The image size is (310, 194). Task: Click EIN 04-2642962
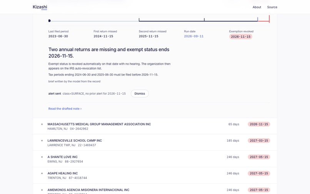point(79,129)
